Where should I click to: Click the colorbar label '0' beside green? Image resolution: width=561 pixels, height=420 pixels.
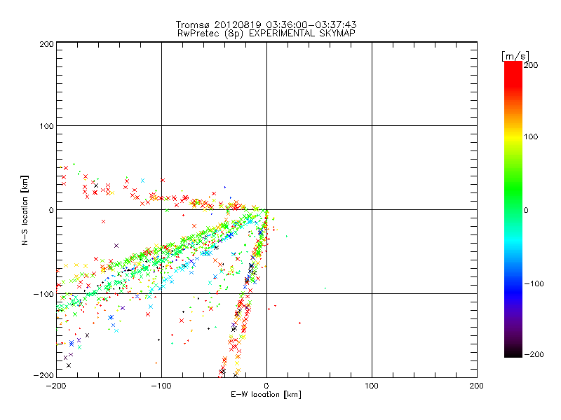click(526, 211)
